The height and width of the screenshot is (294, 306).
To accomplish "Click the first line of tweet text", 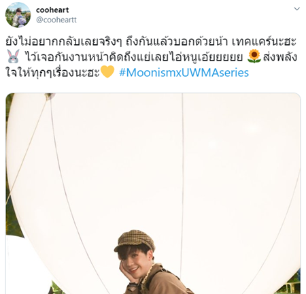I will tap(151, 42).
